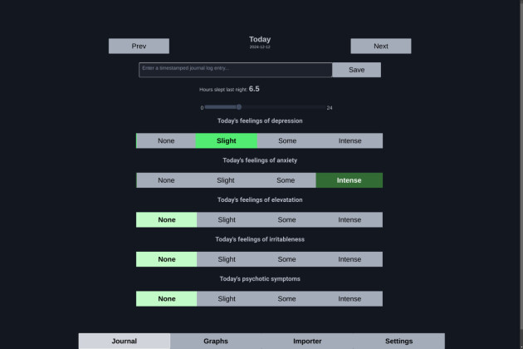Switch to the Importer tab
Viewport: 523px width, 349px height.
[x=307, y=341]
